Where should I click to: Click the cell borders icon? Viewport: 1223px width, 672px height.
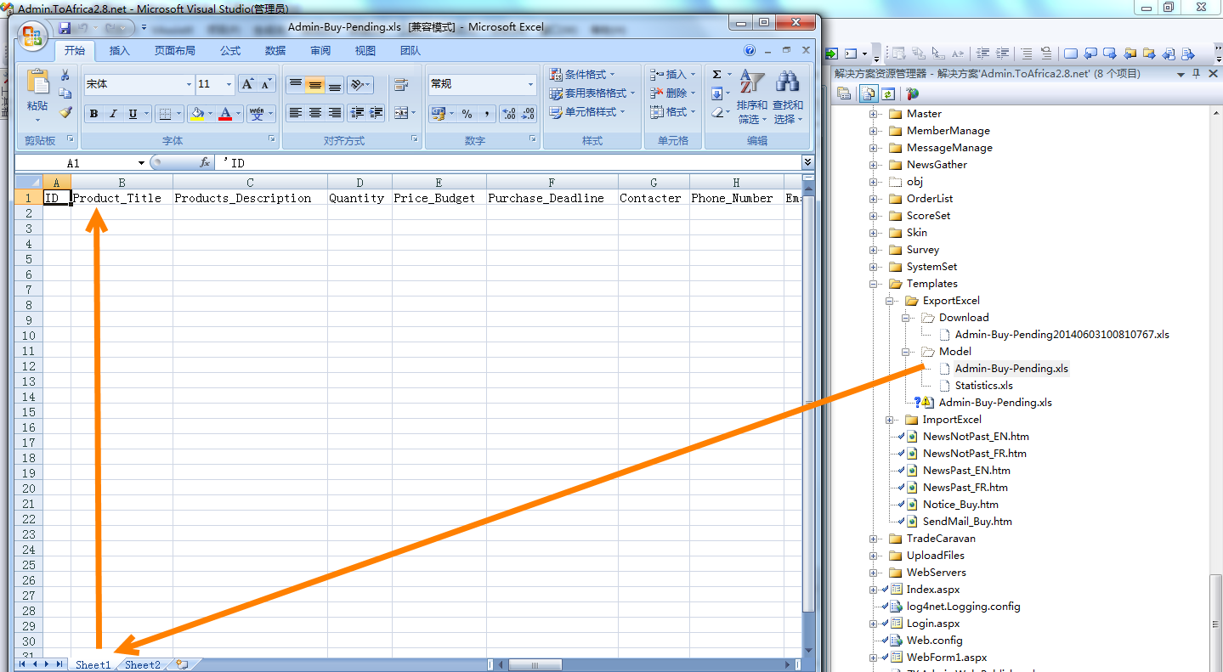166,114
